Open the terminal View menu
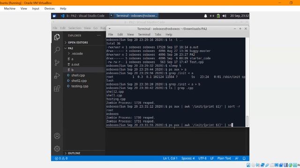Image resolution: width=300 pixels, height=168 pixels. point(130,35)
